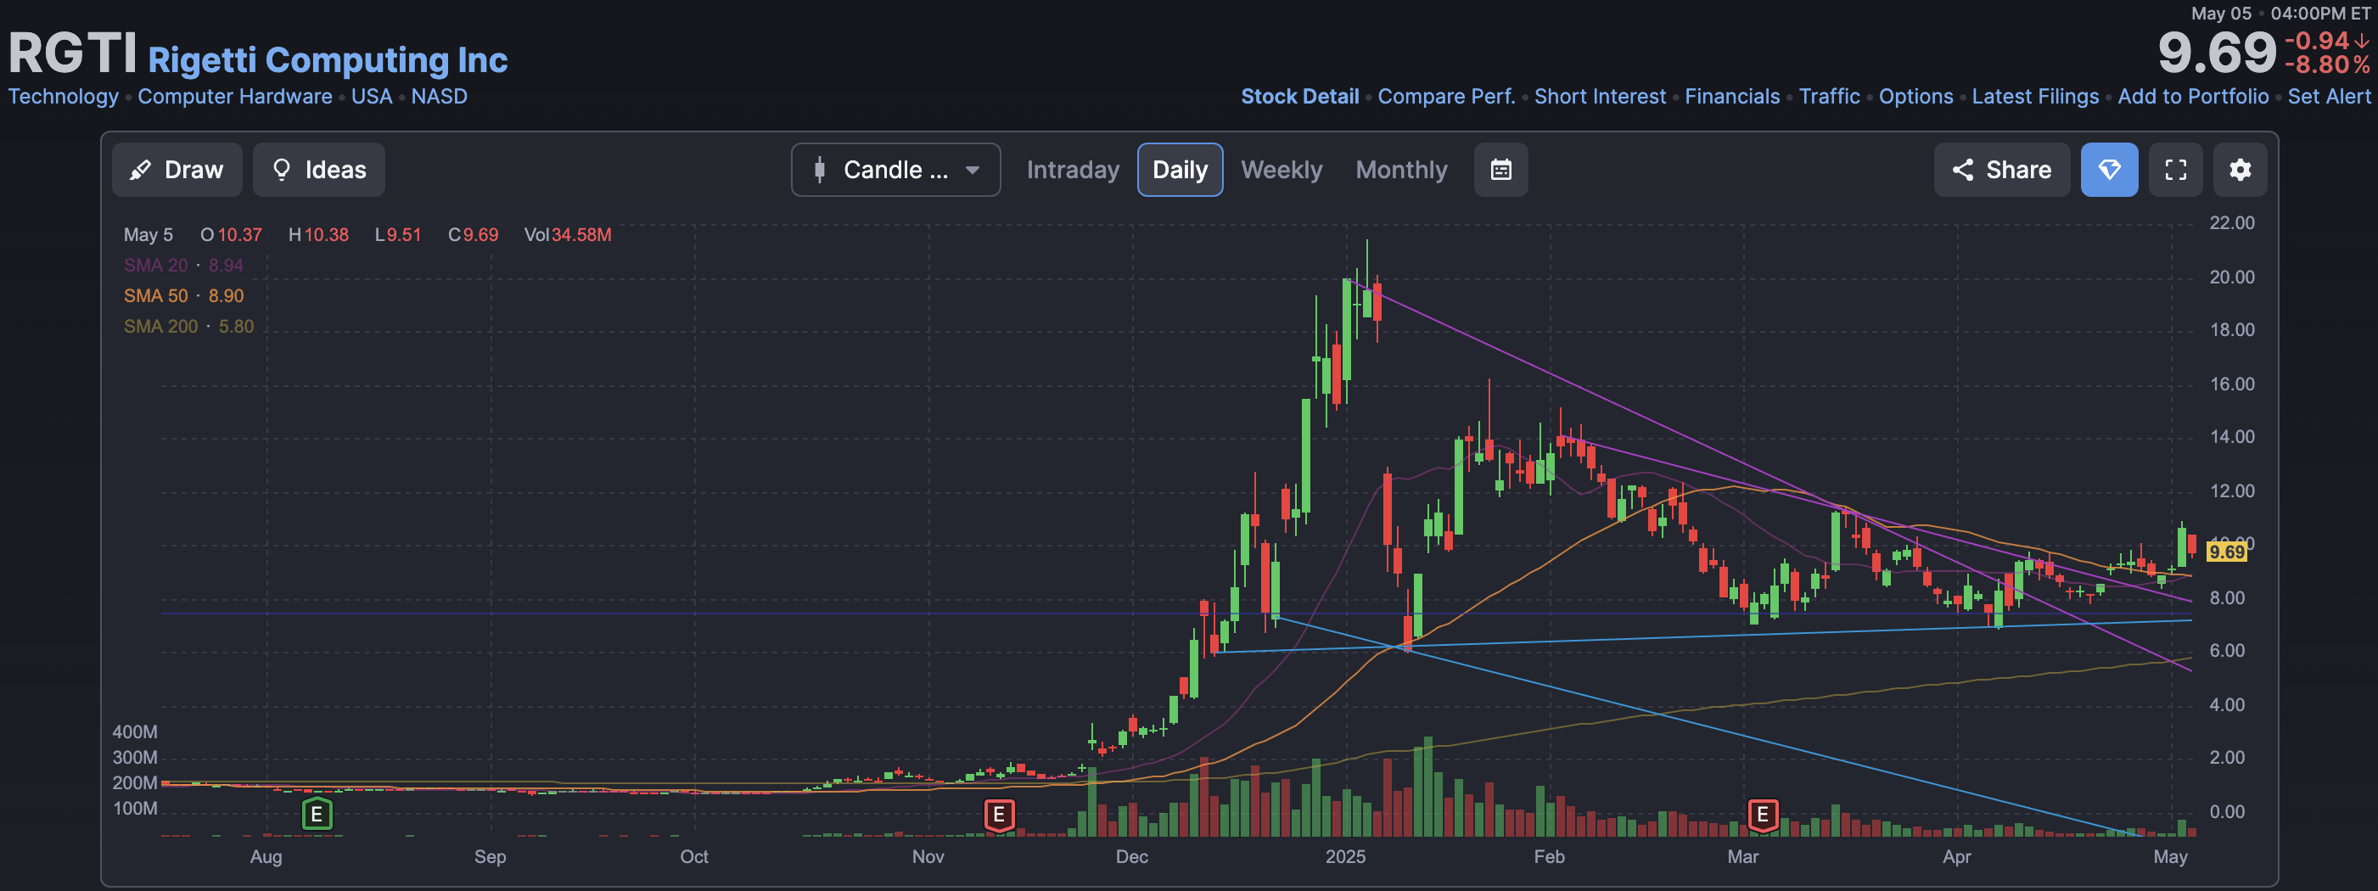Open the Options link
The image size is (2378, 891).
click(x=1915, y=96)
